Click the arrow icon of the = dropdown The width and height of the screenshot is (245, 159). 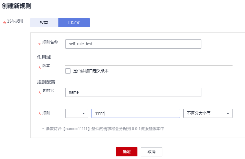83,113
